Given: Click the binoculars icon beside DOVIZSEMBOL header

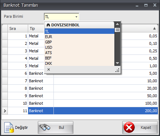Looking at the screenshot, I should click(x=48, y=25).
